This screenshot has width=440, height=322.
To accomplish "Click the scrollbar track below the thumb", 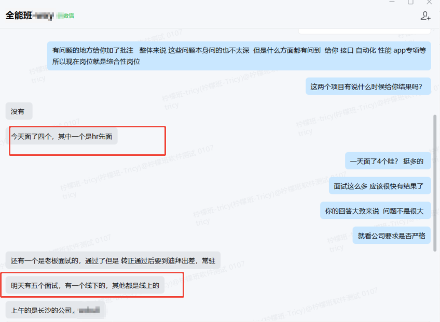I will click(435, 285).
